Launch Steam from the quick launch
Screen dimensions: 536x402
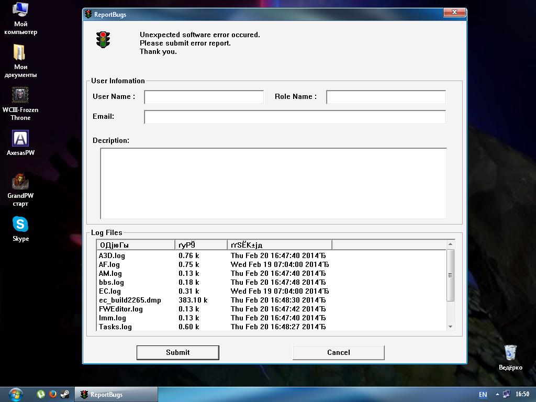(64, 394)
